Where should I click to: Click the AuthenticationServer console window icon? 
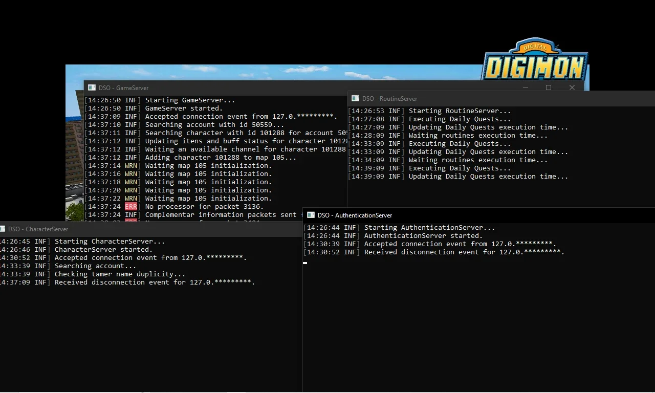(x=311, y=215)
